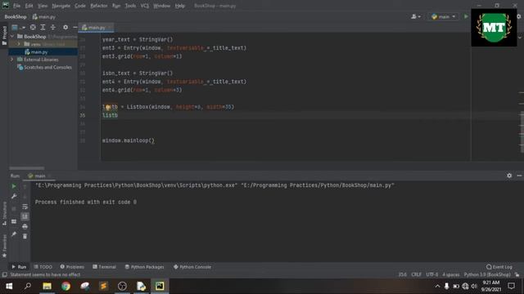Toggle the Project tool window sidebar button

[4, 35]
